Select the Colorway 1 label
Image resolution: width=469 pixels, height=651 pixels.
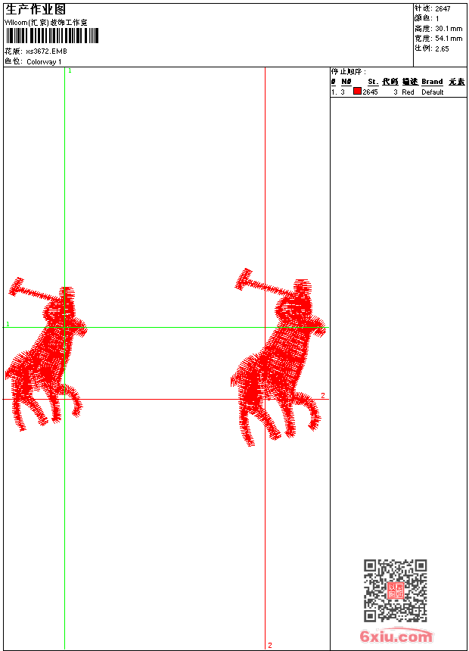(x=44, y=62)
